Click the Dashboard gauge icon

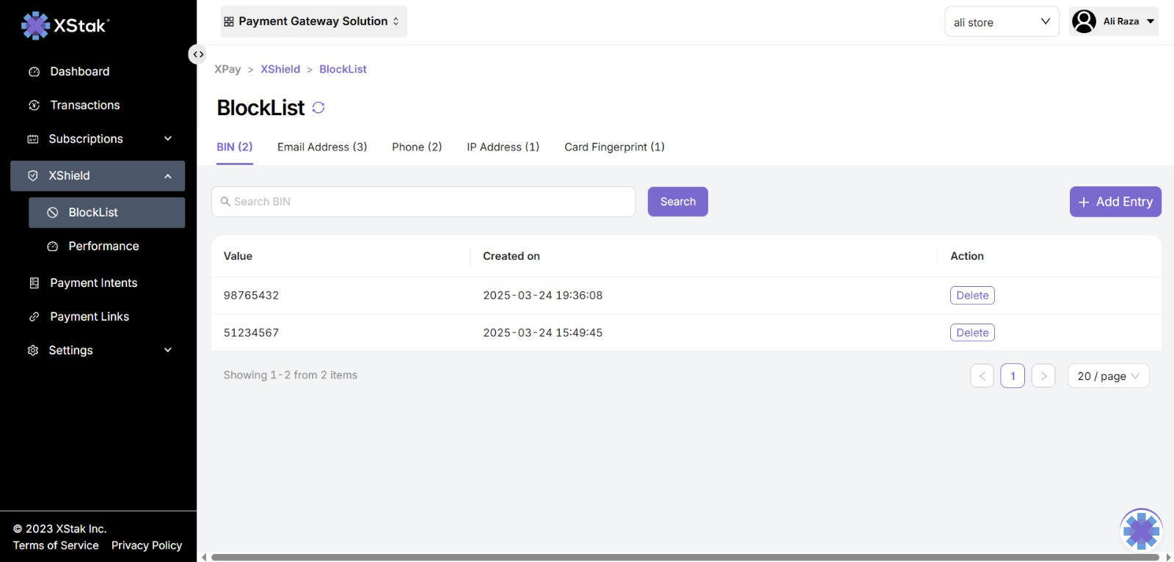34,72
